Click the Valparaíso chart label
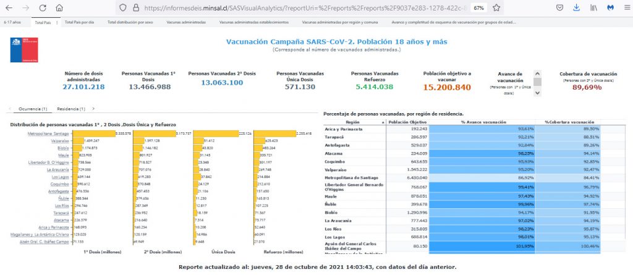The height and width of the screenshot is (275, 633). pos(60,141)
